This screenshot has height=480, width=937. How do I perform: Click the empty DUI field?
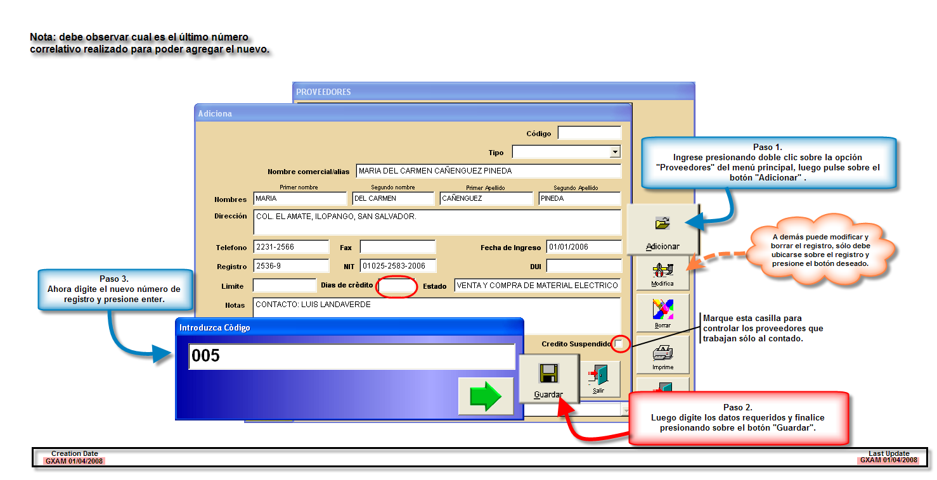coord(584,266)
